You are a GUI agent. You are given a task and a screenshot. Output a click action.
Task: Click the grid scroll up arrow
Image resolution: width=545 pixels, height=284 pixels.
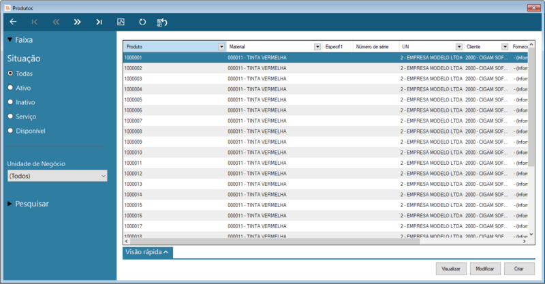531,44
